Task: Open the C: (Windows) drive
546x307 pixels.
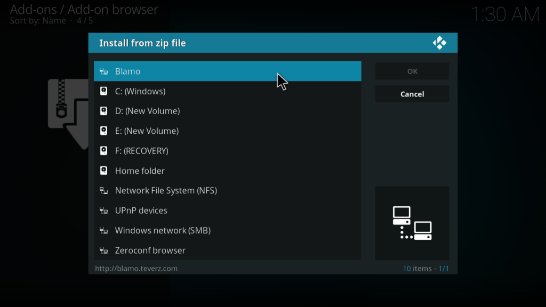Action: 227,91
